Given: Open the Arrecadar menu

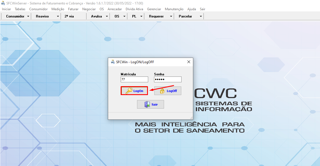Looking at the screenshot, I should pos(115,9).
